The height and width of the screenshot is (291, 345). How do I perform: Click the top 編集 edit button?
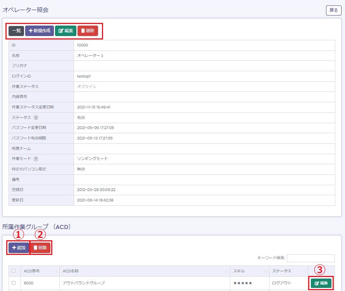point(66,31)
